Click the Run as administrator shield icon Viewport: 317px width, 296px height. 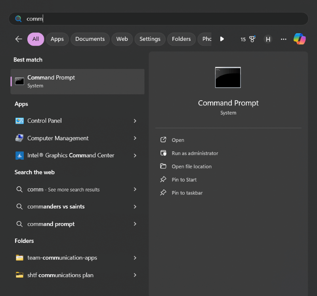pyautogui.click(x=163, y=153)
